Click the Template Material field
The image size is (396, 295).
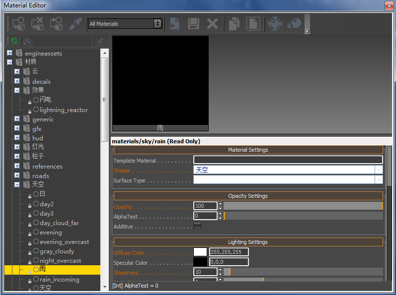(288, 160)
